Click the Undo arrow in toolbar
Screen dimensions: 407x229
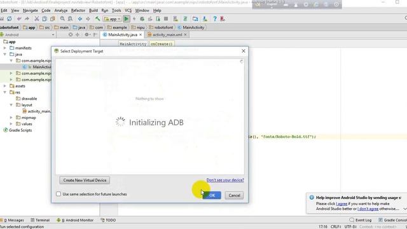coord(19,18)
